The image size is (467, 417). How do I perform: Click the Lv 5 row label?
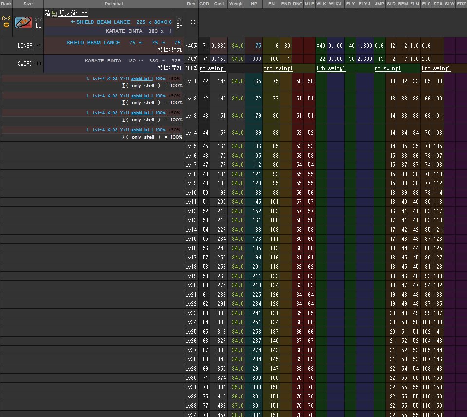point(191,146)
